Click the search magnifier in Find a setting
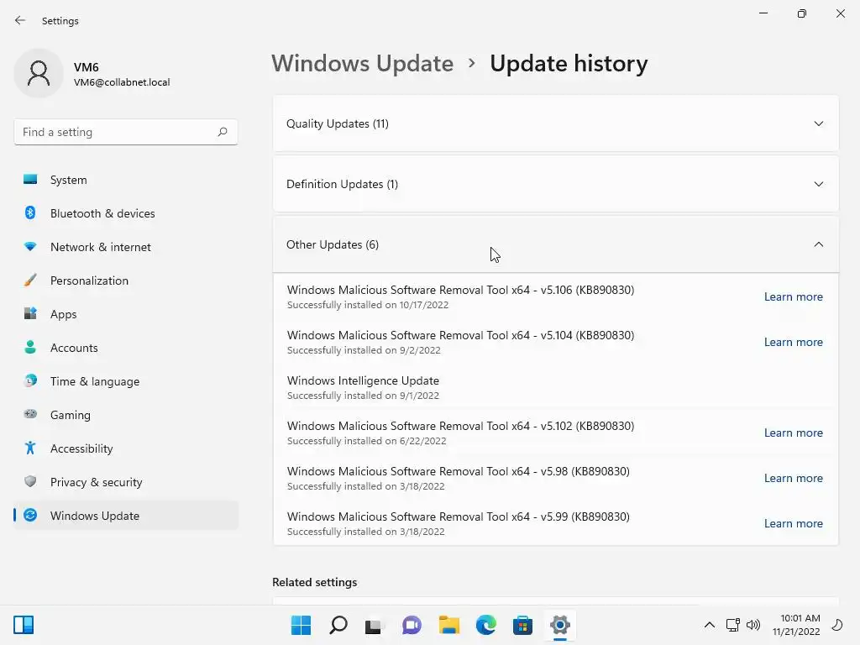 222,132
